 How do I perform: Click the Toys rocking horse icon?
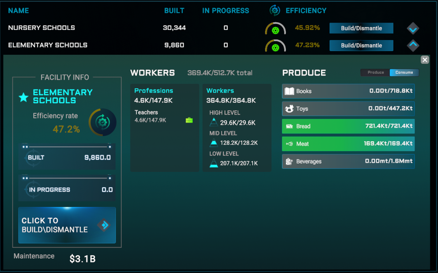pos(289,109)
